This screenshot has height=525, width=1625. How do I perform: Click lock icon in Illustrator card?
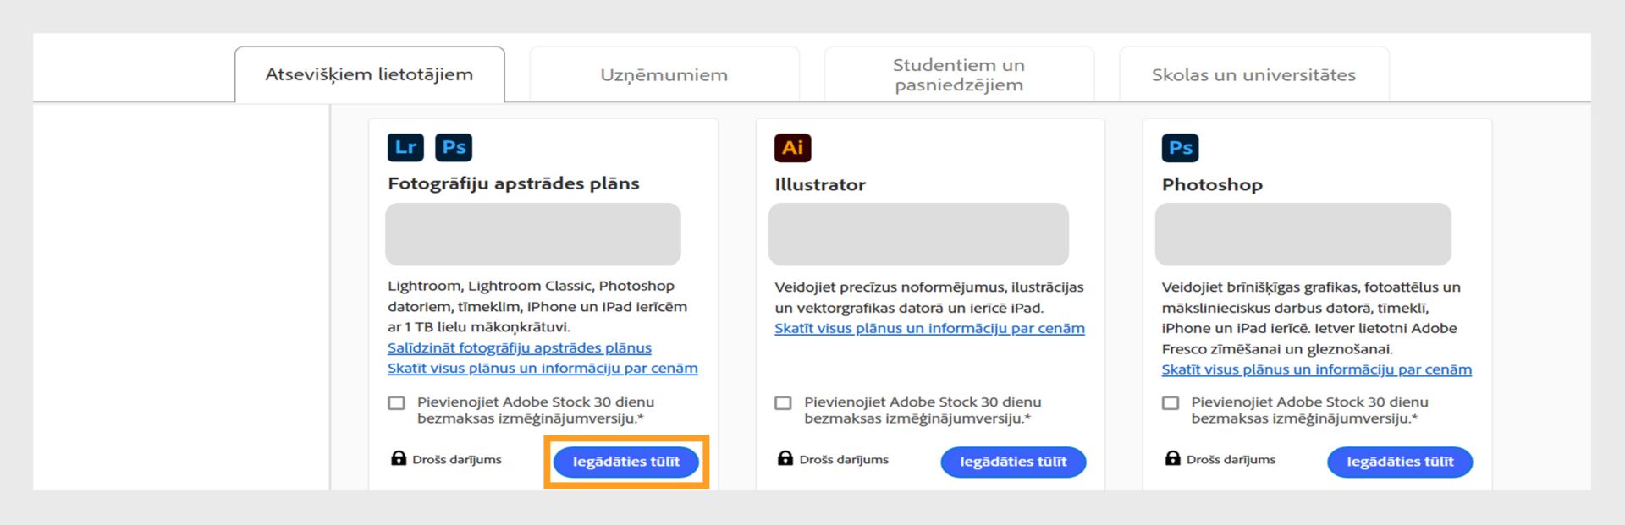[x=785, y=458]
